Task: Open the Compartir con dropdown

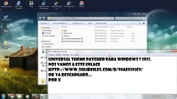Action: point(78,23)
